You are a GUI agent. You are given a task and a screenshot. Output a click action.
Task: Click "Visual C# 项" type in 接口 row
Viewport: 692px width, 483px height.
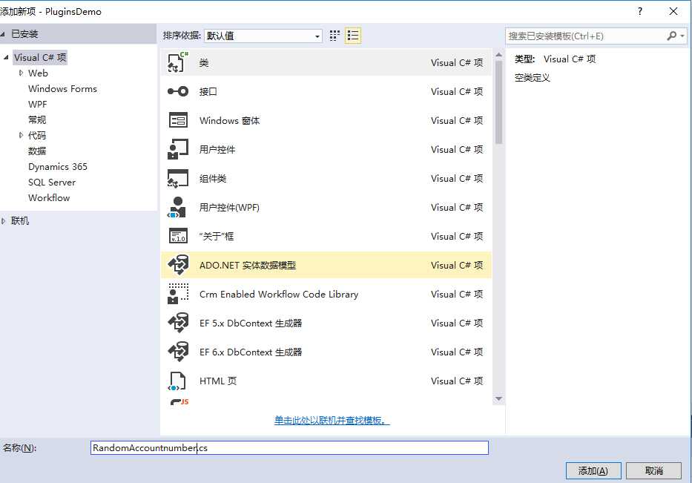(457, 91)
